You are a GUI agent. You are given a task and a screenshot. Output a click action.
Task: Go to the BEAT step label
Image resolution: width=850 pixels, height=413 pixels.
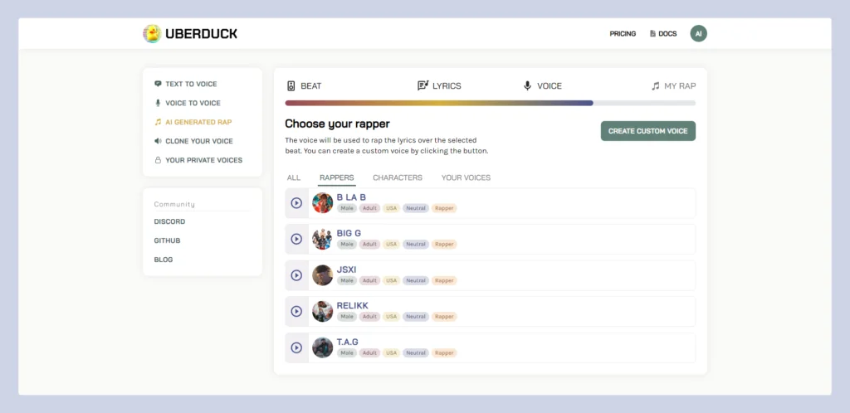point(310,86)
